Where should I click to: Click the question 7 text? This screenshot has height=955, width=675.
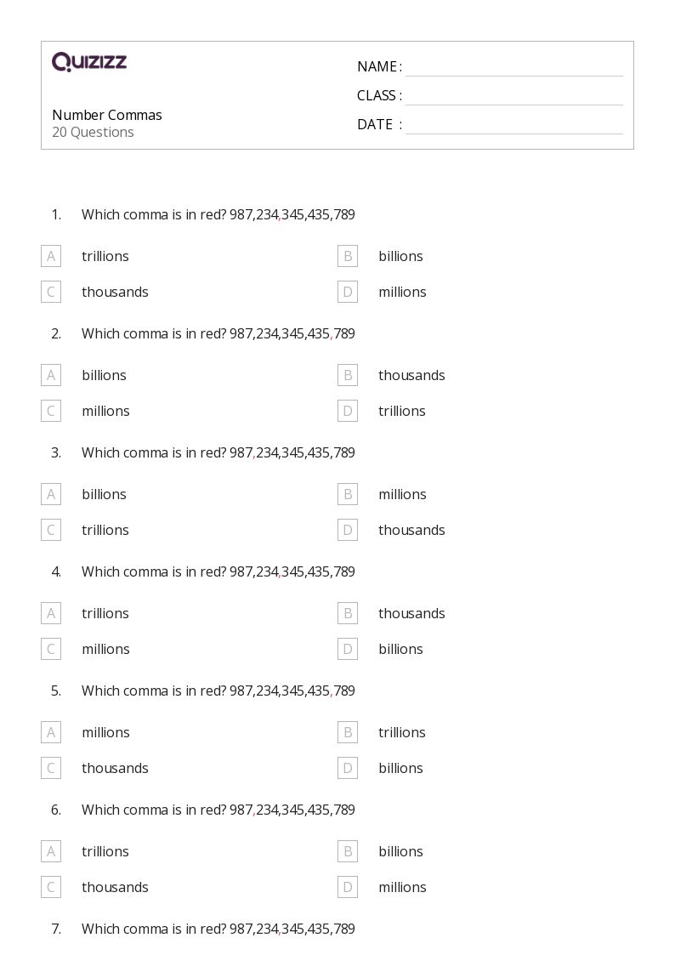coord(218,929)
